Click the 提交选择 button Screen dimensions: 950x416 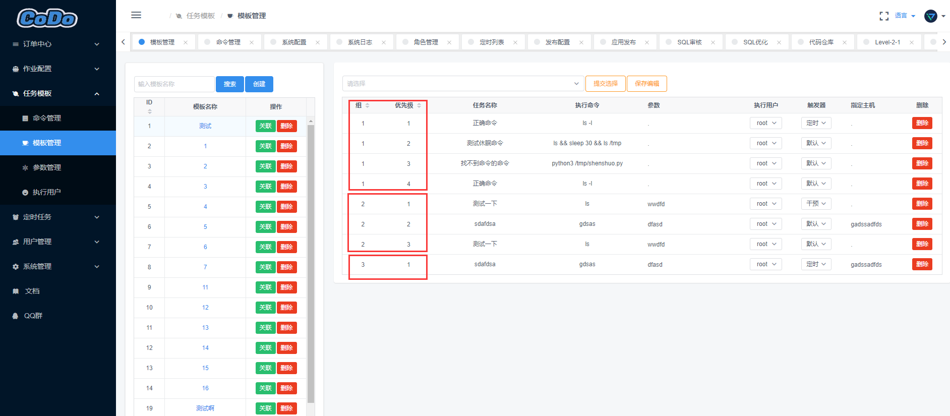click(606, 84)
